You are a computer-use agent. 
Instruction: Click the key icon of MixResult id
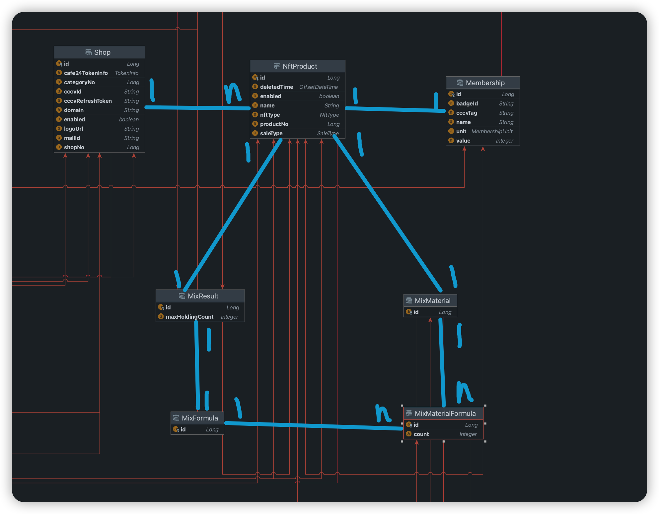(161, 307)
